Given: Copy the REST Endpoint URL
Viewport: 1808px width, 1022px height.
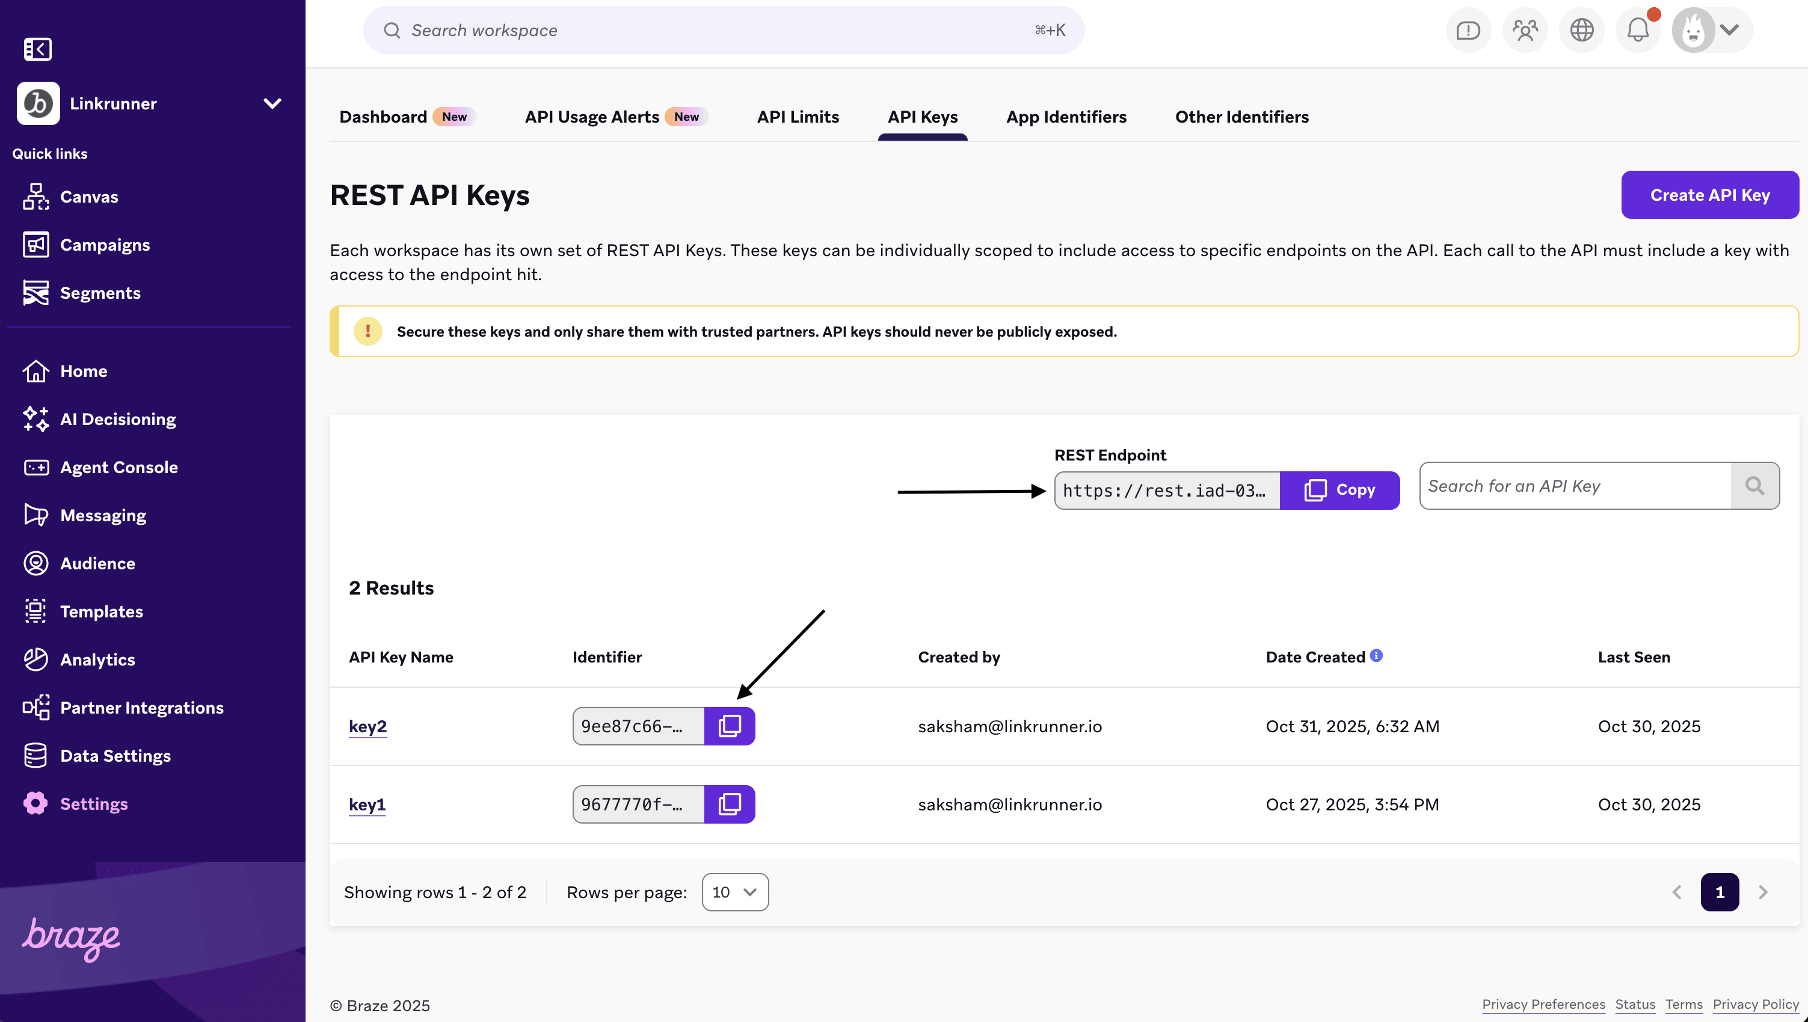Looking at the screenshot, I should pyautogui.click(x=1339, y=490).
